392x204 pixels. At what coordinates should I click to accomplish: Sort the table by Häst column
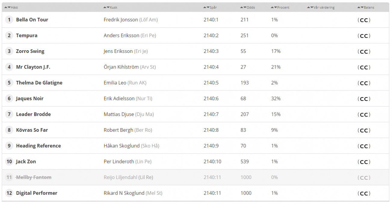tap(11, 8)
